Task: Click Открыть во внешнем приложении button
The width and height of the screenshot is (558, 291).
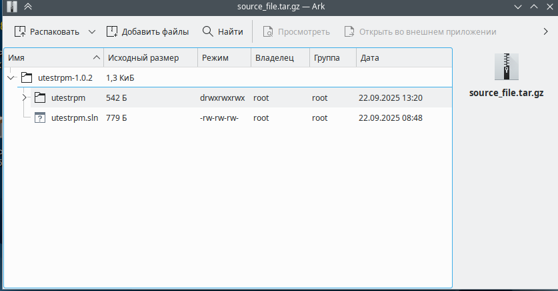Action: (x=420, y=31)
